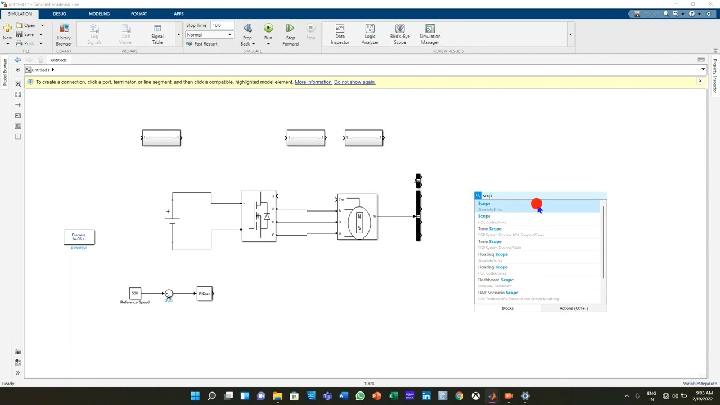
Task: Expand the Open dropdown arrow
Action: click(x=42, y=25)
